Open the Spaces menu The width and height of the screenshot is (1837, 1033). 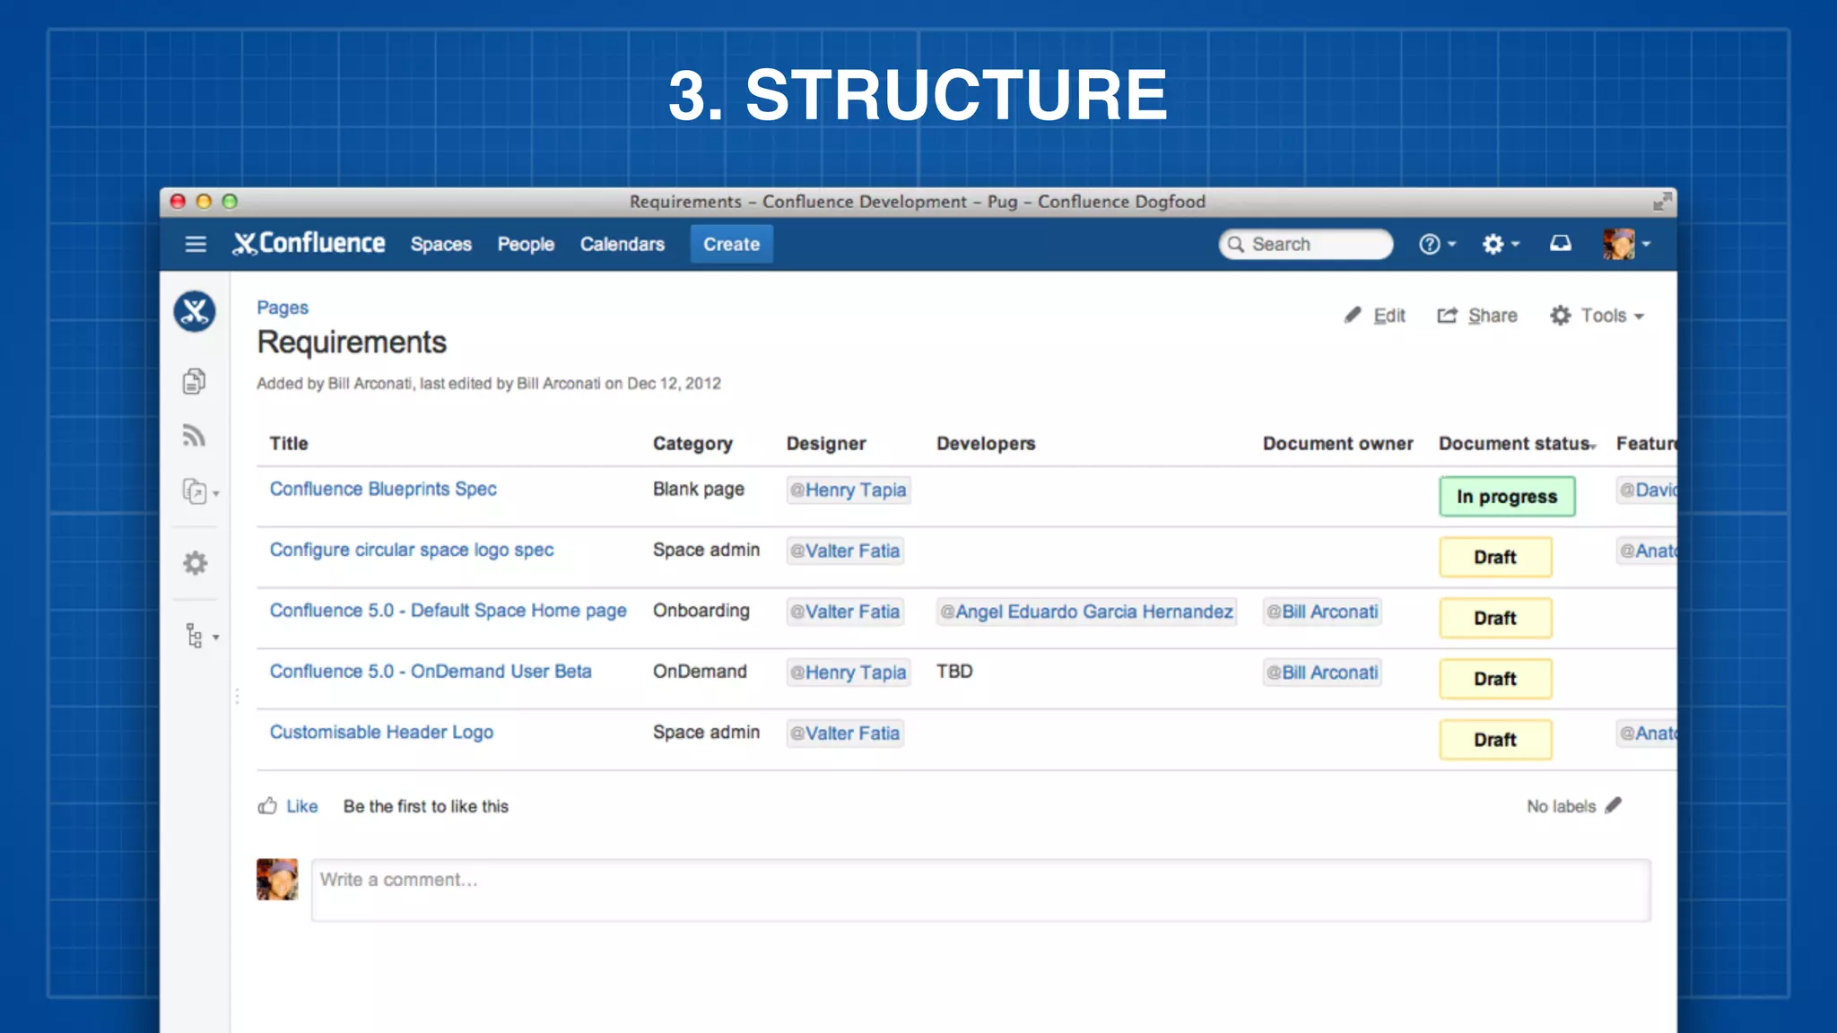pos(440,244)
